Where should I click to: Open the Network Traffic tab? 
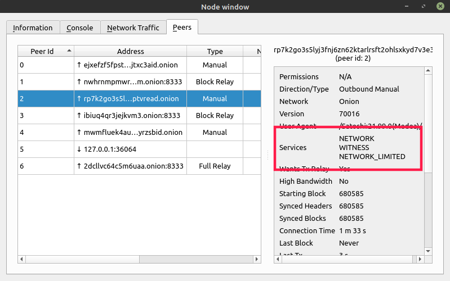click(133, 28)
